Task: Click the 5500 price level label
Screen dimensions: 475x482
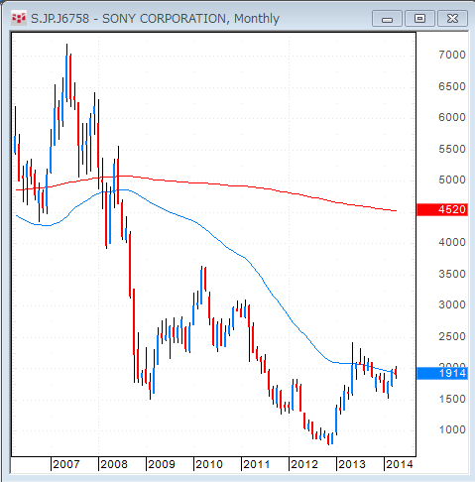Action: click(452, 149)
